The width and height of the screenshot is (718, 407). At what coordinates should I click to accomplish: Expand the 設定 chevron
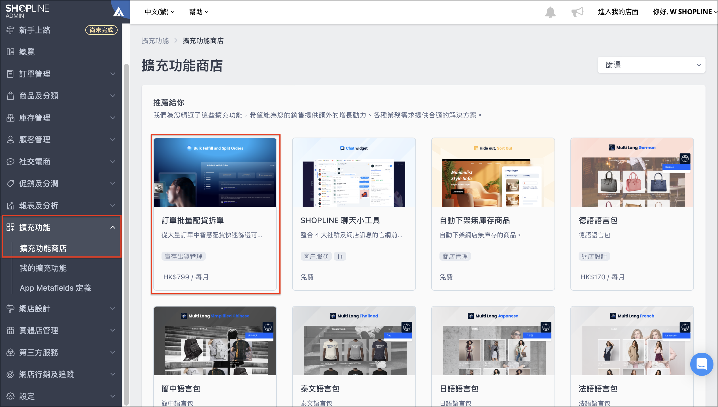click(113, 396)
